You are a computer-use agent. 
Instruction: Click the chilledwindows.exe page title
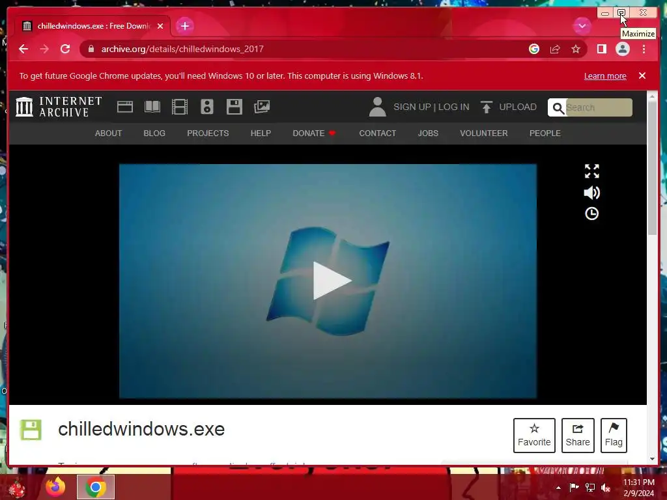click(x=141, y=429)
